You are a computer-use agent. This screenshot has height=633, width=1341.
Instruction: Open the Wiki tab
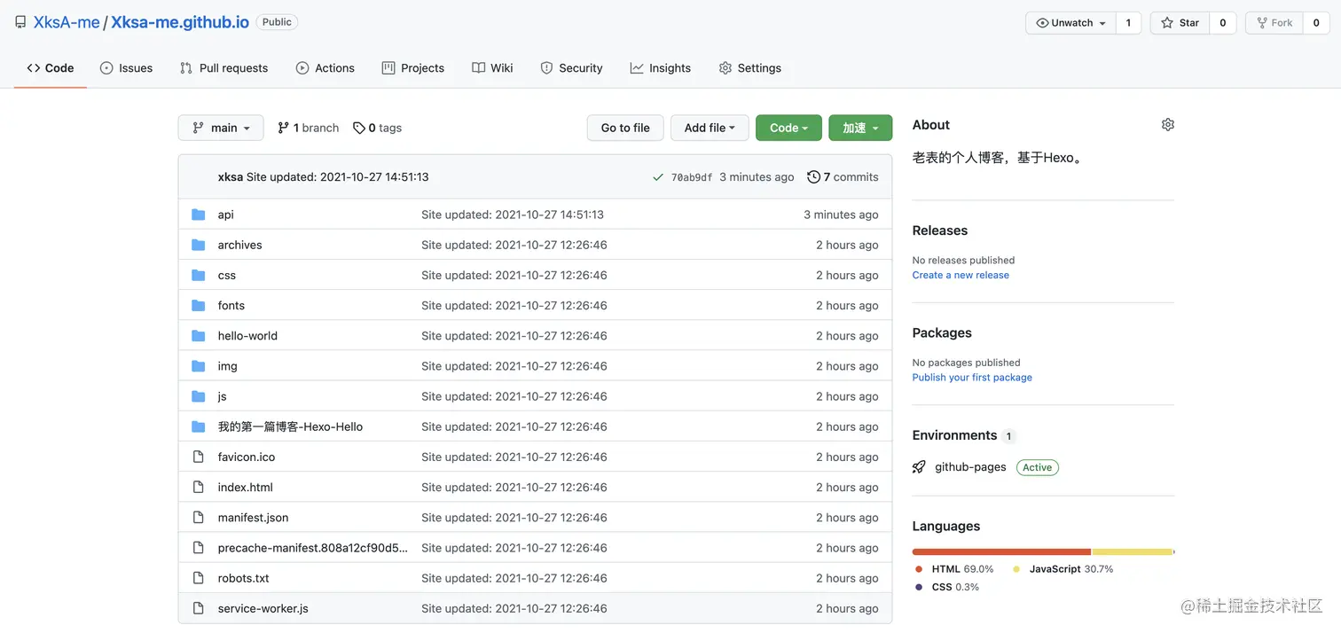click(x=492, y=68)
